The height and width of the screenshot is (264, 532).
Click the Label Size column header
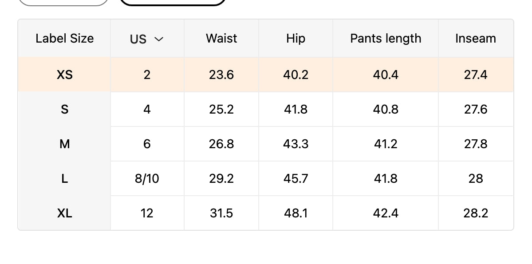(x=64, y=39)
